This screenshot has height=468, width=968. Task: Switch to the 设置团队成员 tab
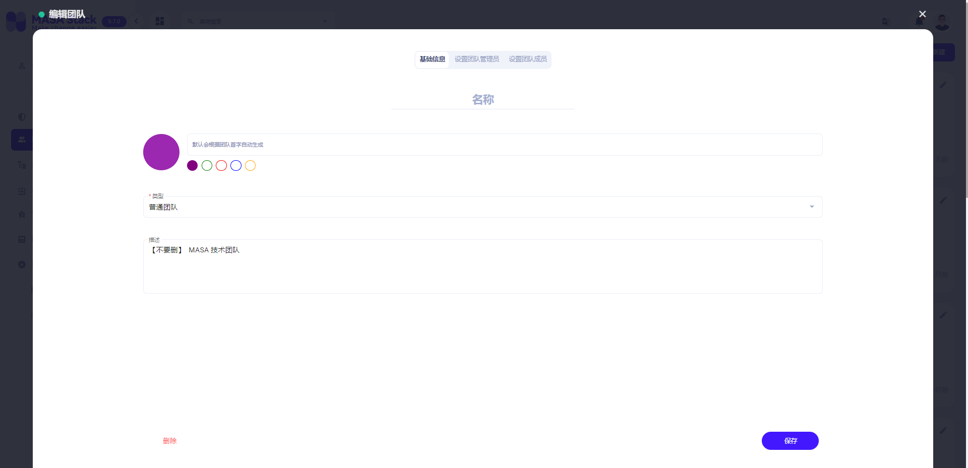527,59
